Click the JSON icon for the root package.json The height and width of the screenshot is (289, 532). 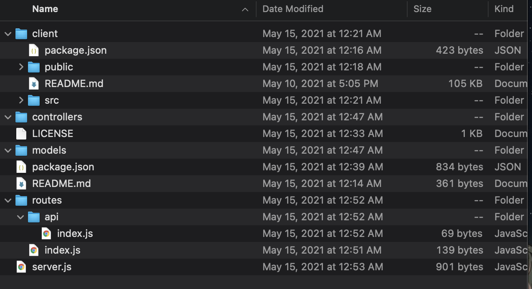(20, 167)
